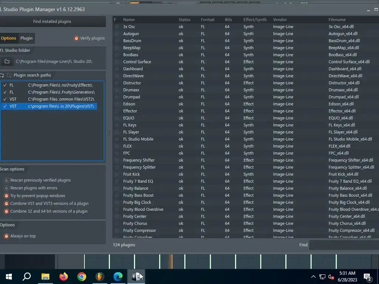
Task: Toggle Combine VST and VST3 versions
Action: coord(46,203)
